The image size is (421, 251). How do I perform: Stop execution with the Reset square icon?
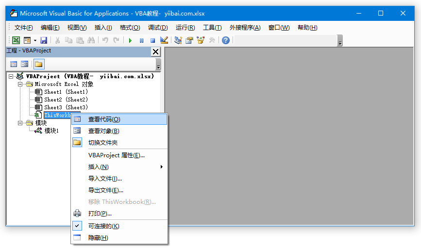[x=152, y=40]
